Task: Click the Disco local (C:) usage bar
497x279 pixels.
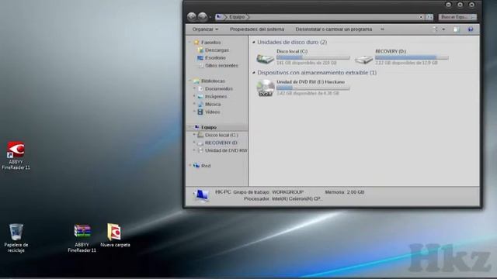Action: (313, 57)
